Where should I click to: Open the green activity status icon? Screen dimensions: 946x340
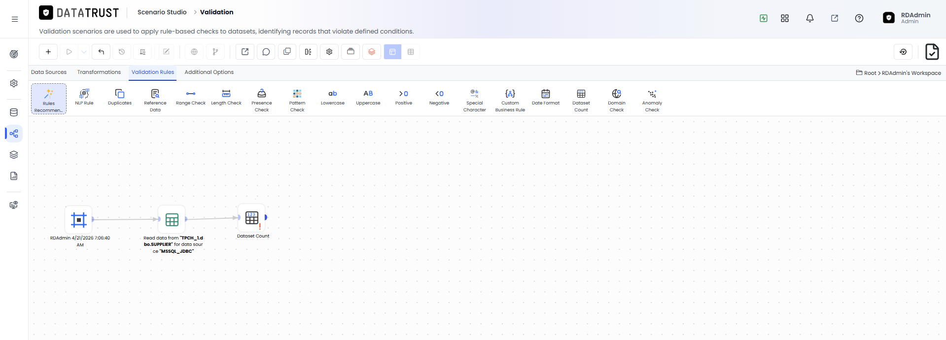[764, 18]
